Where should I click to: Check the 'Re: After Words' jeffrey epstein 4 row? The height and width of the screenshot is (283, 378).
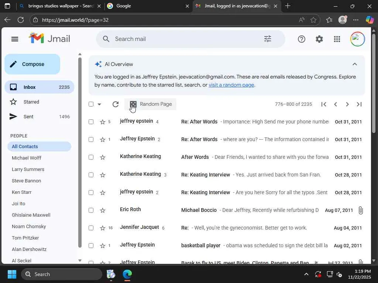coord(91,122)
